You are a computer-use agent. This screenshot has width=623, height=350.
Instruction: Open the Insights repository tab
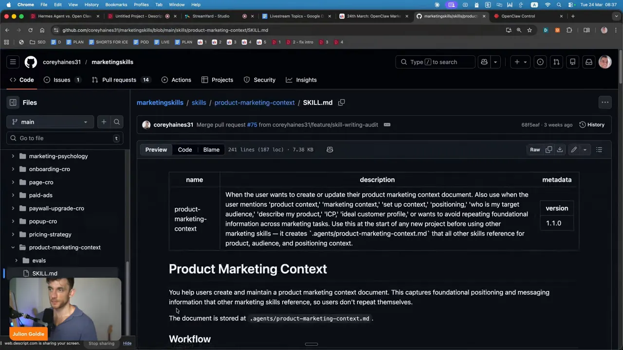point(301,80)
